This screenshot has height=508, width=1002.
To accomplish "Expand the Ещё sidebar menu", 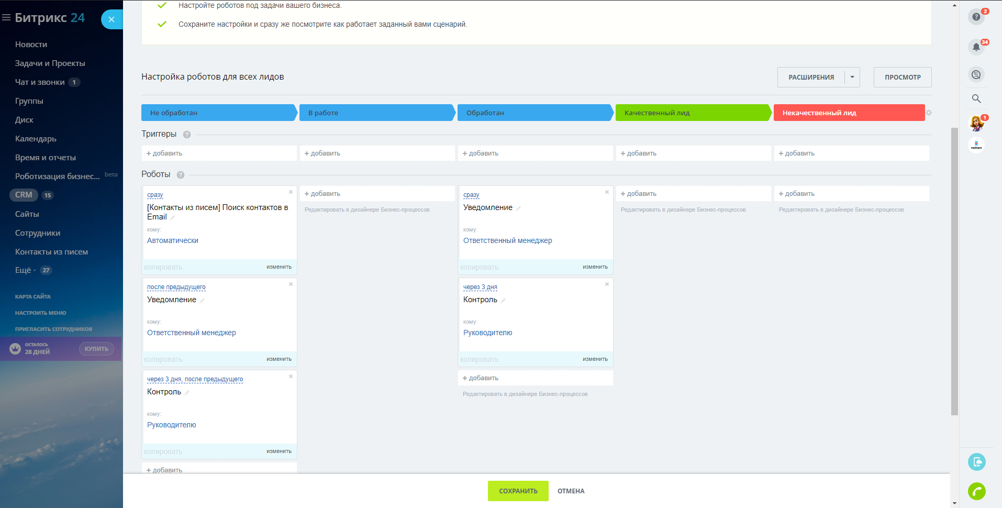I will pyautogui.click(x=26, y=270).
